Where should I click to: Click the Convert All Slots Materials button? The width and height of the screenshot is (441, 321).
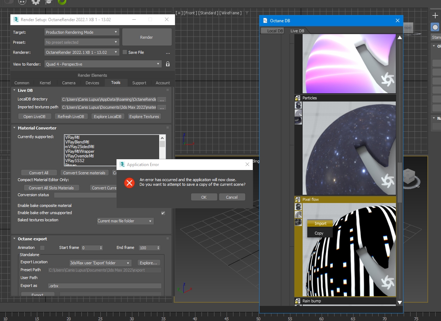(x=51, y=188)
